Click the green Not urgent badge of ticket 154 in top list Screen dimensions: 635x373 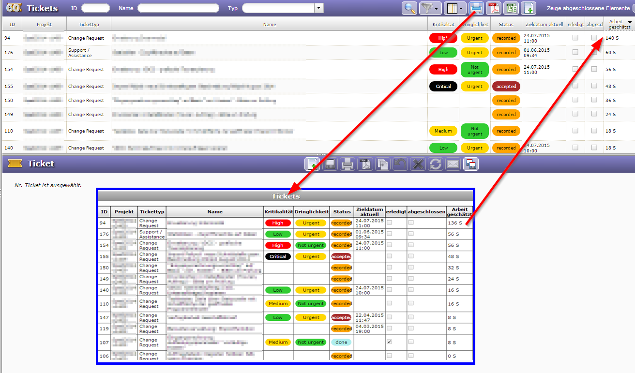pos(475,69)
